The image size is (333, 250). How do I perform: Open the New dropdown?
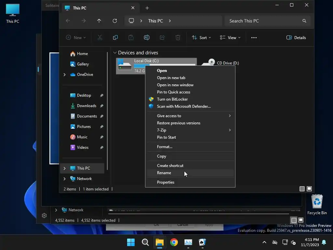[x=76, y=38]
